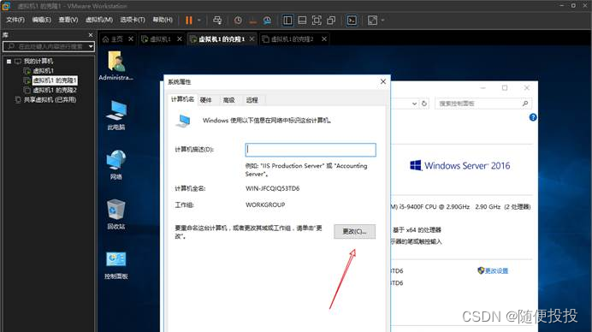Switch to Unity mode icon
This screenshot has width=592, height=332.
click(331, 21)
